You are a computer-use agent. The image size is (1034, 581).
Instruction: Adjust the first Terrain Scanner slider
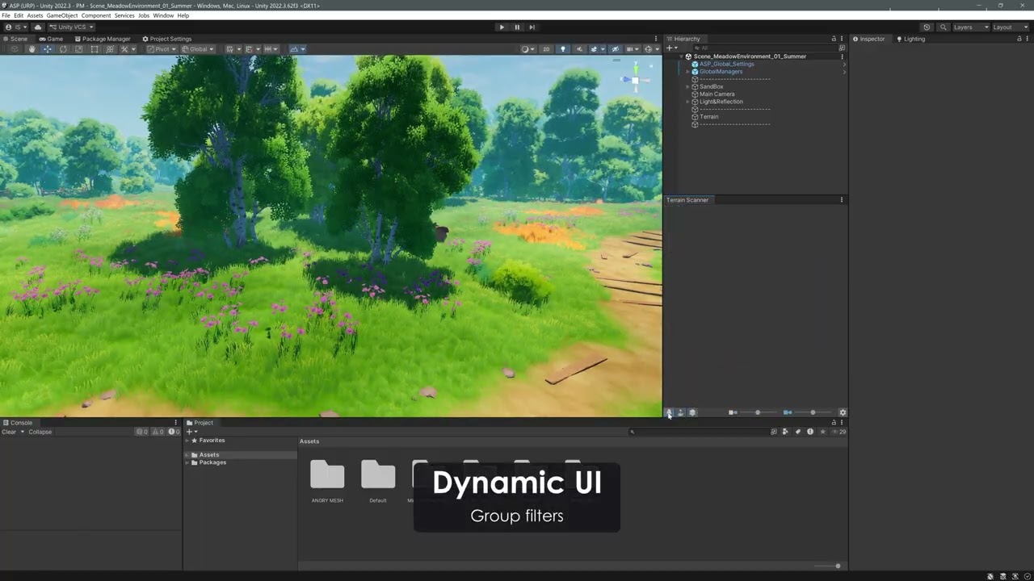point(758,412)
